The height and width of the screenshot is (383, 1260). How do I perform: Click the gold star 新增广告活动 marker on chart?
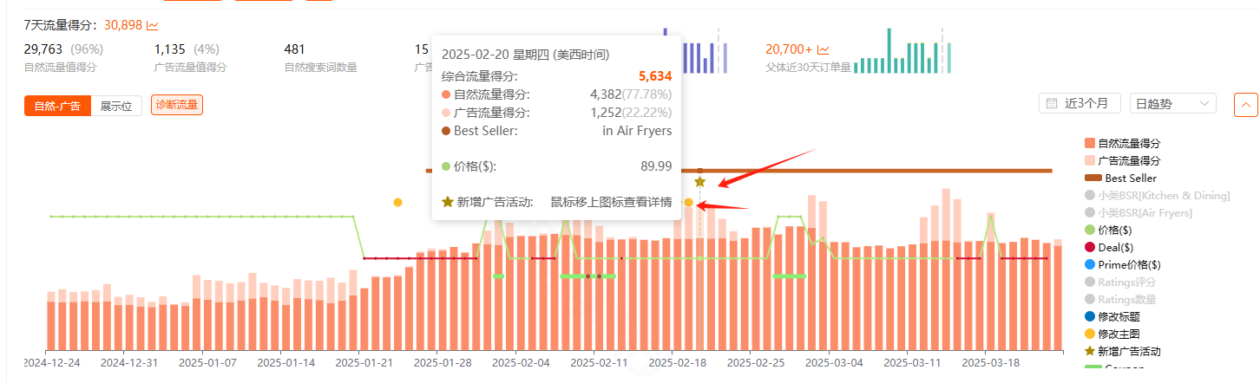(699, 182)
